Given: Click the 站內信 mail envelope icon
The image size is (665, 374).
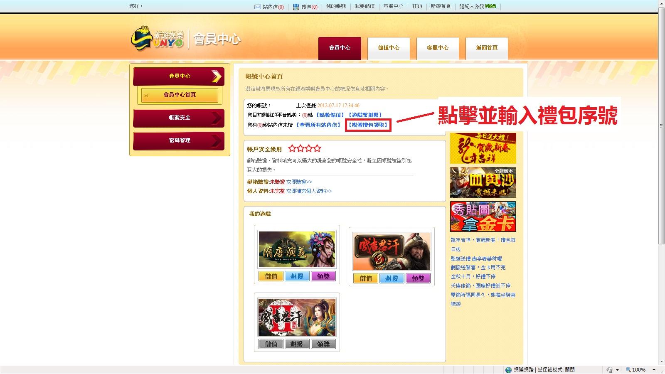Looking at the screenshot, I should [257, 7].
